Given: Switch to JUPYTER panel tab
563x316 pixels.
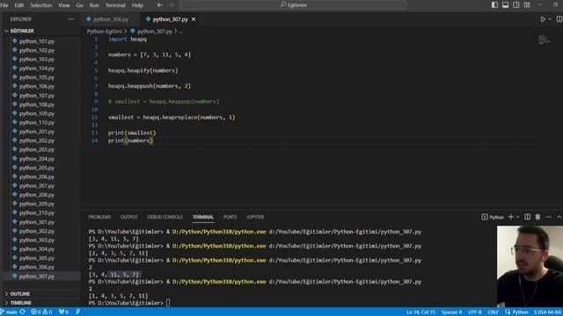Looking at the screenshot, I should coord(255,217).
